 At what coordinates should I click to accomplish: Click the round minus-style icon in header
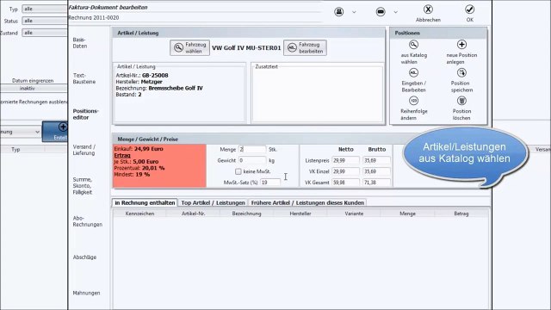pos(381,11)
